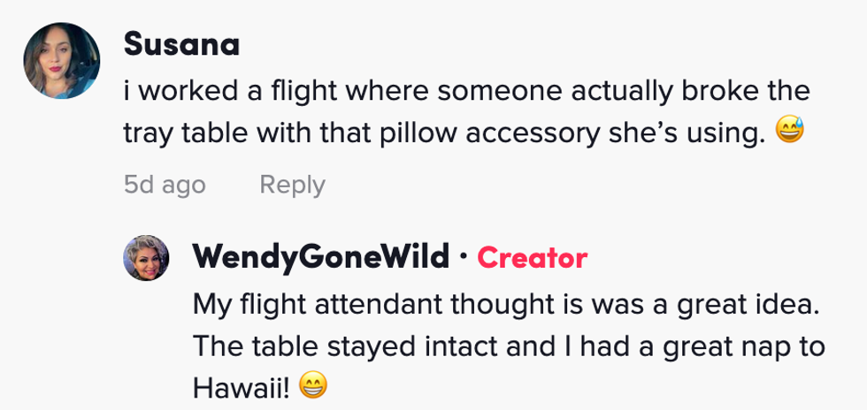
Task: Click the sweat-smile emoji in Susana's comment
Action: point(787,133)
